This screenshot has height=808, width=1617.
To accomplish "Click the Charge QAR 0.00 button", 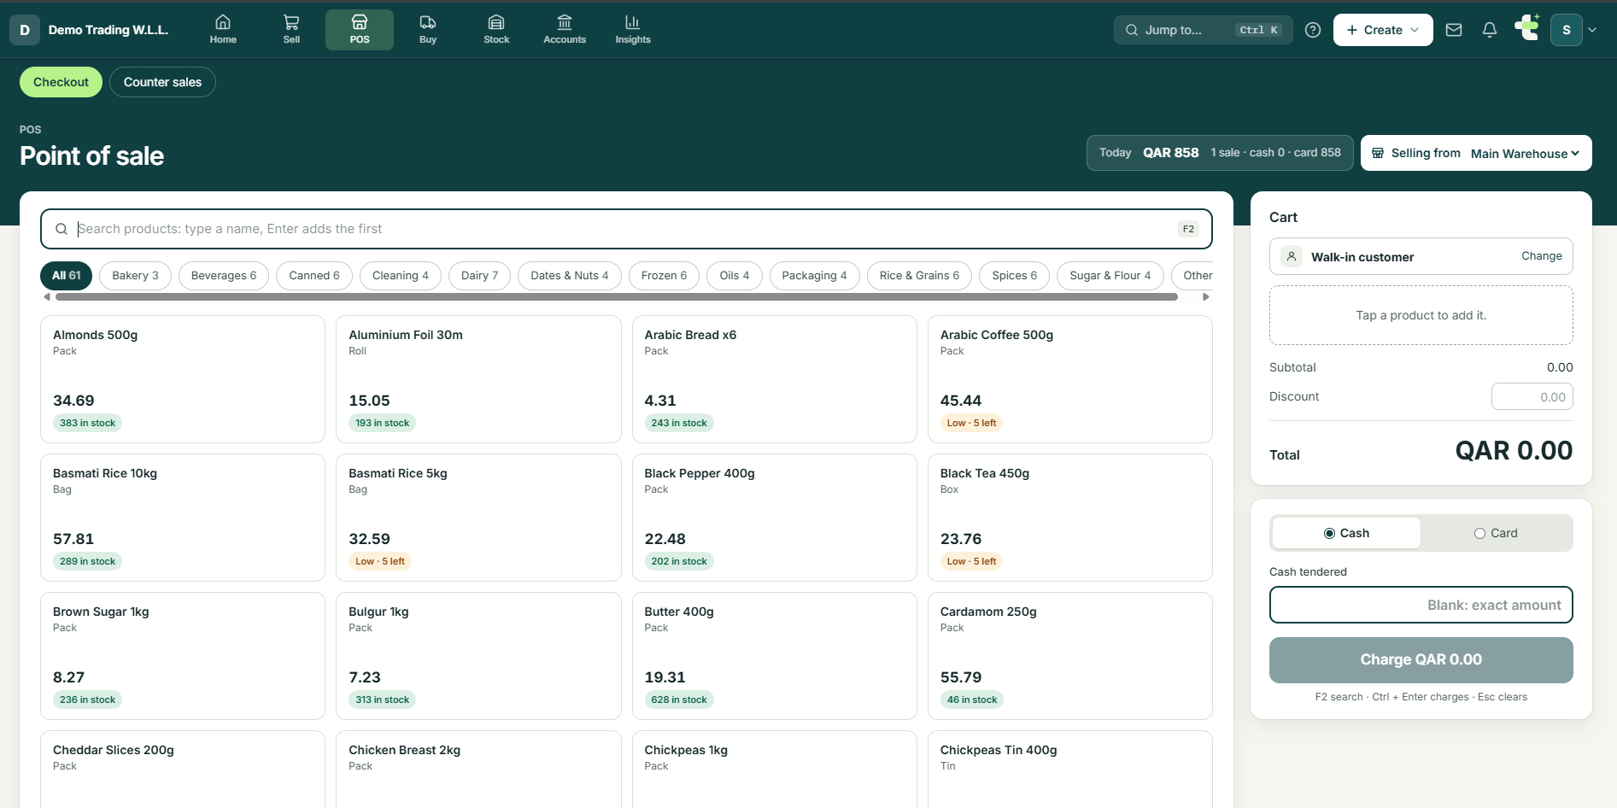I will point(1421,660).
